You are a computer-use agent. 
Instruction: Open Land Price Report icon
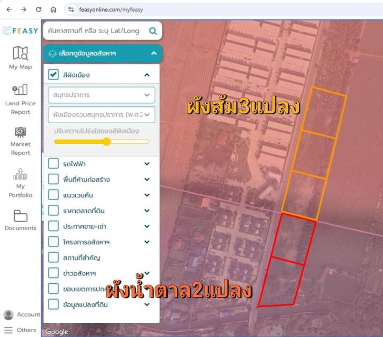point(20,90)
